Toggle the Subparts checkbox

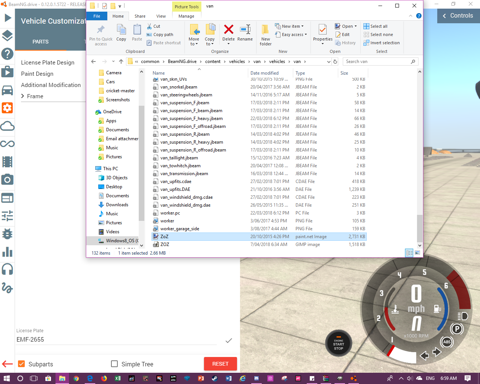(x=21, y=364)
